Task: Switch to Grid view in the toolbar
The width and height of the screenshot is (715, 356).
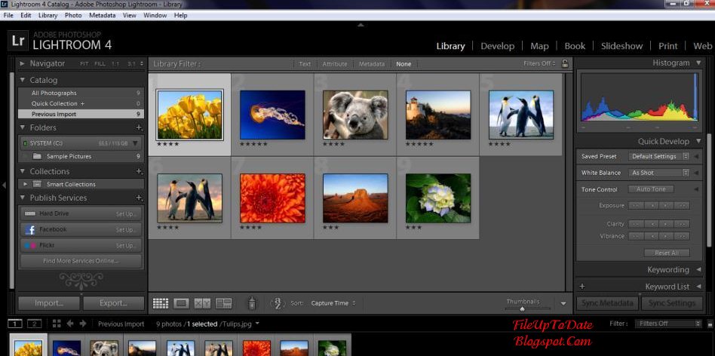Action: (161, 303)
